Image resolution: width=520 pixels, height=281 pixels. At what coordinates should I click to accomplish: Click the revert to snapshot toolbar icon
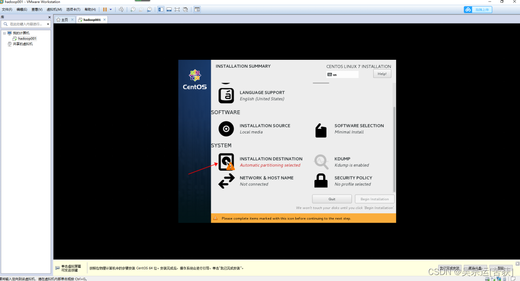(141, 10)
